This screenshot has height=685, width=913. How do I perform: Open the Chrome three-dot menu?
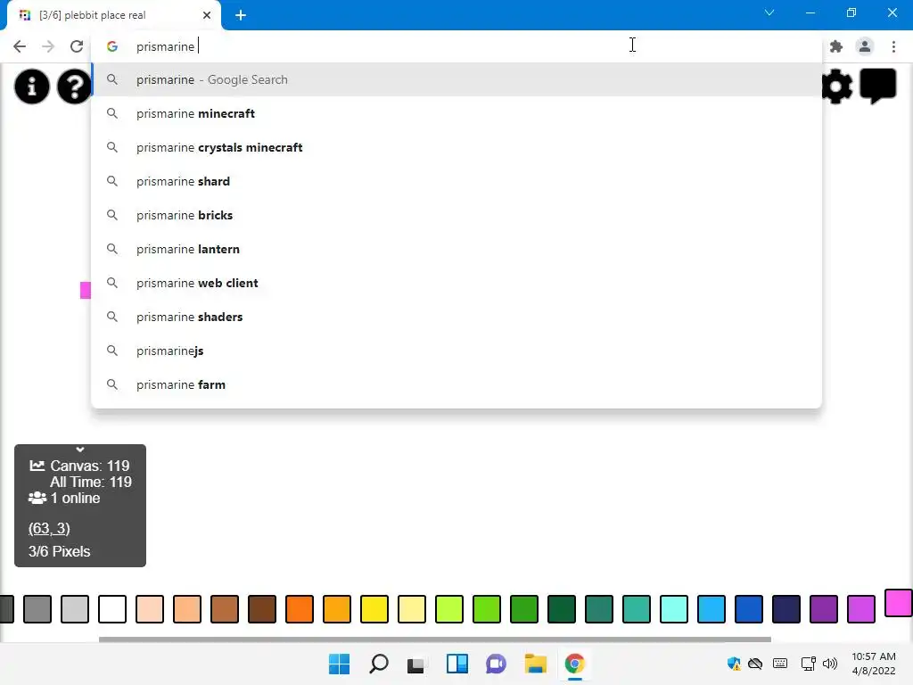point(893,46)
